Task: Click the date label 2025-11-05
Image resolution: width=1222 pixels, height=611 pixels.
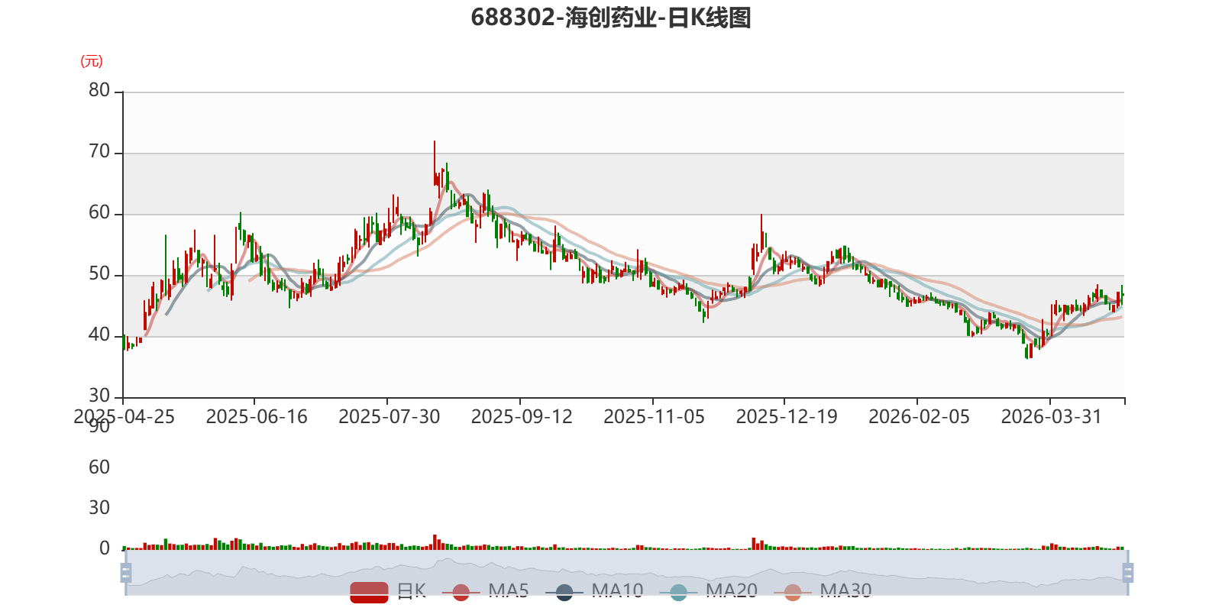Action: pos(655,417)
